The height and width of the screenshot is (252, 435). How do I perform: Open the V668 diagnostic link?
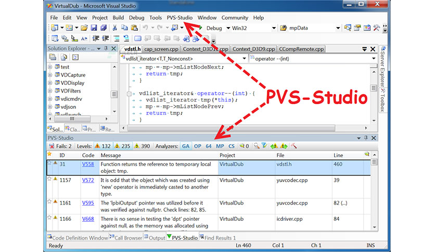tap(88, 219)
